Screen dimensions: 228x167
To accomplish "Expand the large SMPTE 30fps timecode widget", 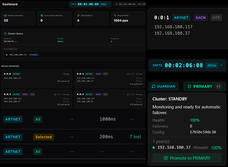I will 187,66.
